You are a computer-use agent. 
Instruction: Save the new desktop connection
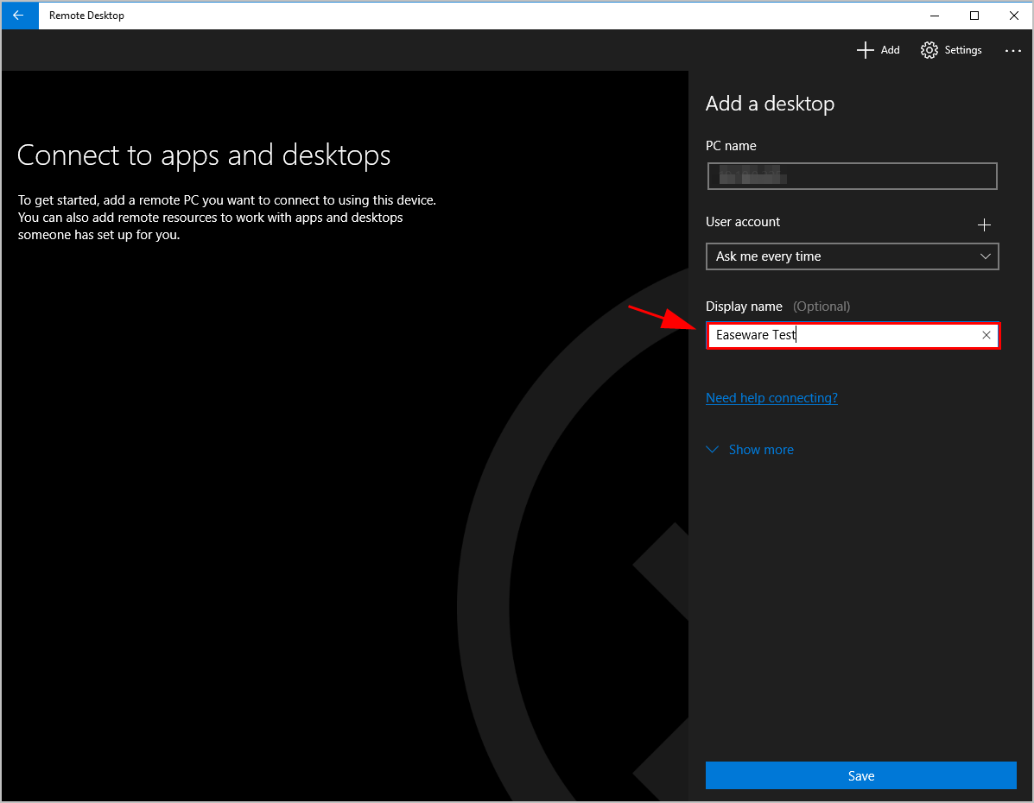[860, 775]
